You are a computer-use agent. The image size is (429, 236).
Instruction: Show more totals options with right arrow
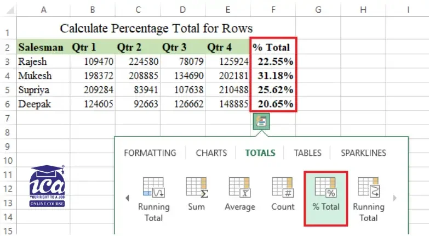[394, 198]
